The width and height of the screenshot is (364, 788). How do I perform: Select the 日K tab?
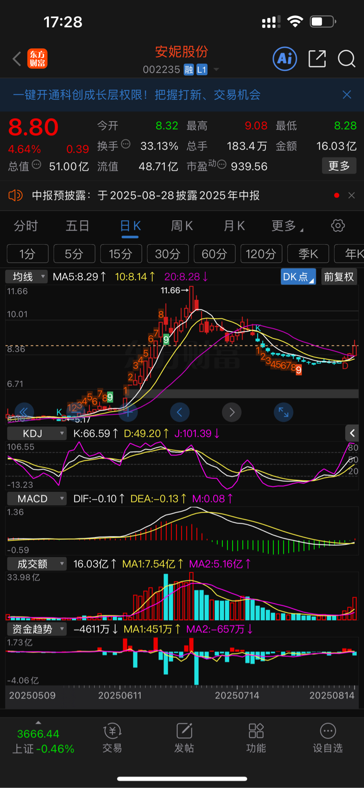(x=130, y=226)
